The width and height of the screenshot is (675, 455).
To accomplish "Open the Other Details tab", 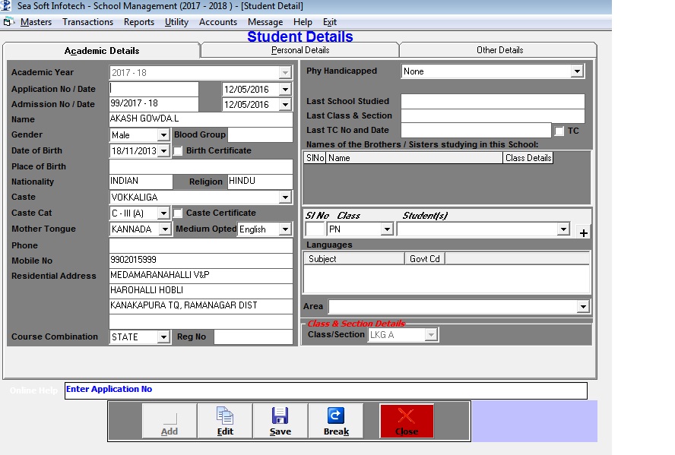I will (499, 50).
